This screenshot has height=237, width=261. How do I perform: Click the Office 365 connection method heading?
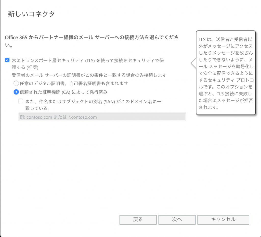(92, 41)
